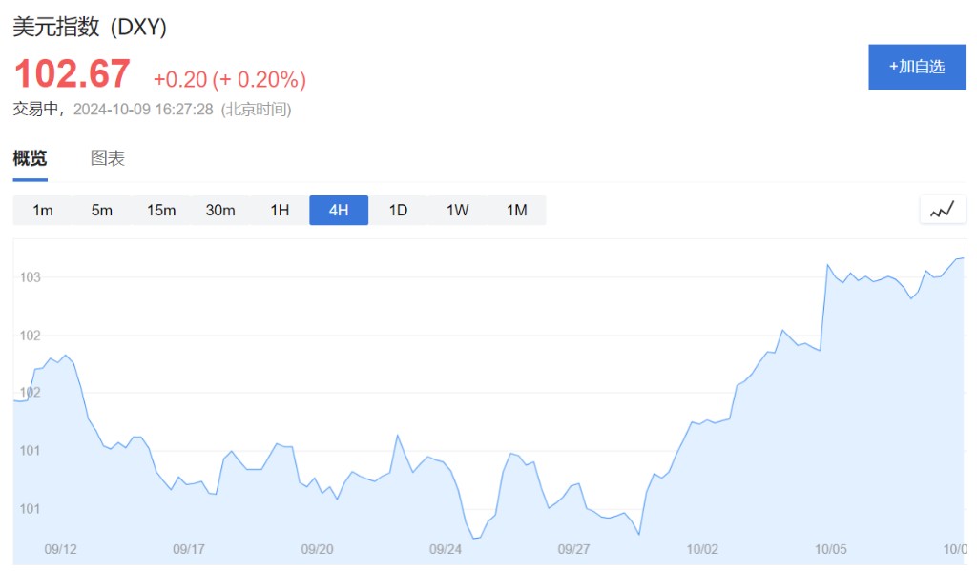The image size is (977, 571).
Task: Open the 概览 overview tab
Action: point(30,158)
